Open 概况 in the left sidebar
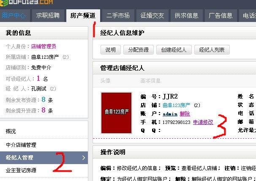 click(11, 132)
